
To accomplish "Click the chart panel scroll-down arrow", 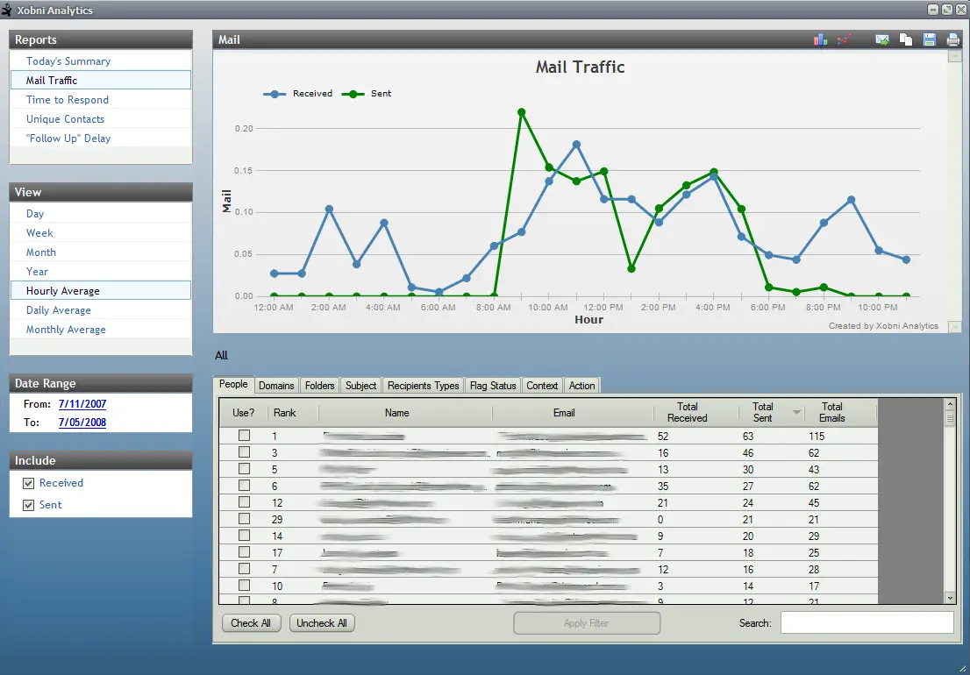I will [954, 326].
